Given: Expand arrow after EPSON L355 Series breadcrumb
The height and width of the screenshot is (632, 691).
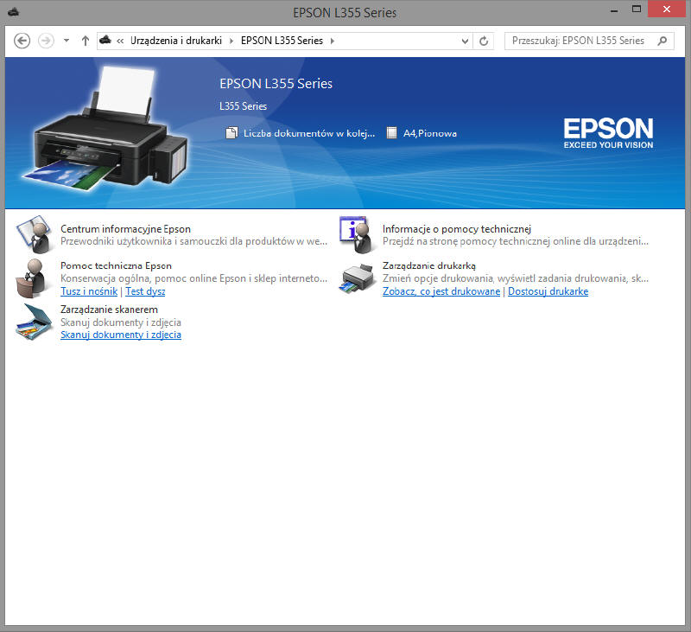Looking at the screenshot, I should [333, 41].
